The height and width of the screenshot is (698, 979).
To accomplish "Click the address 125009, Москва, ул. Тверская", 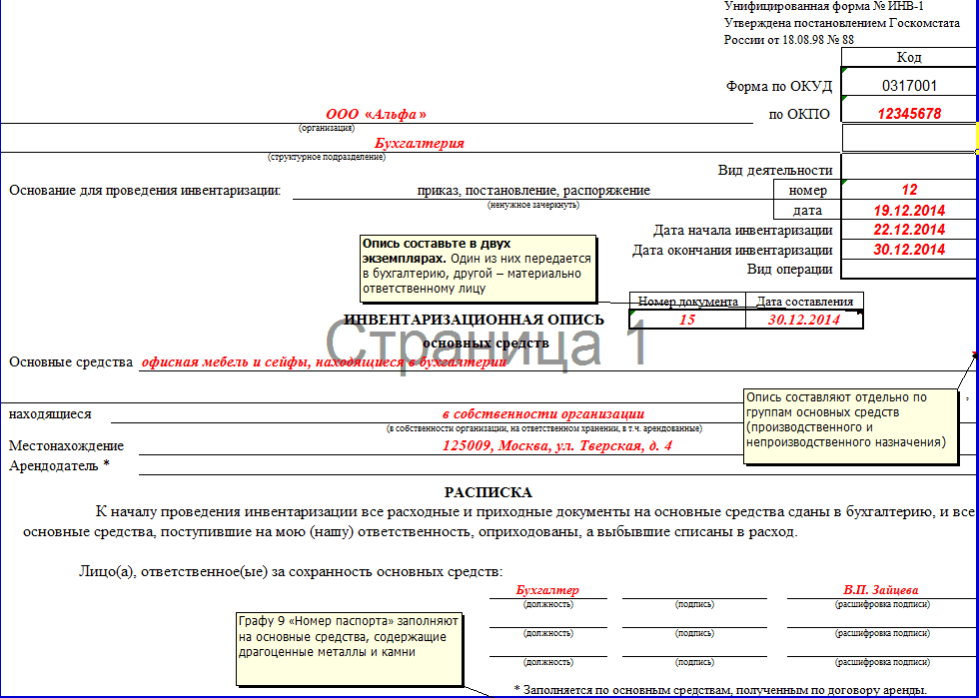I will coord(556,445).
